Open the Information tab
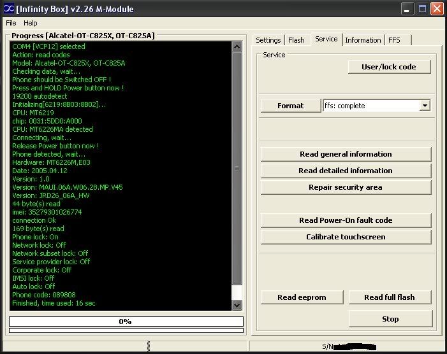 pos(363,40)
